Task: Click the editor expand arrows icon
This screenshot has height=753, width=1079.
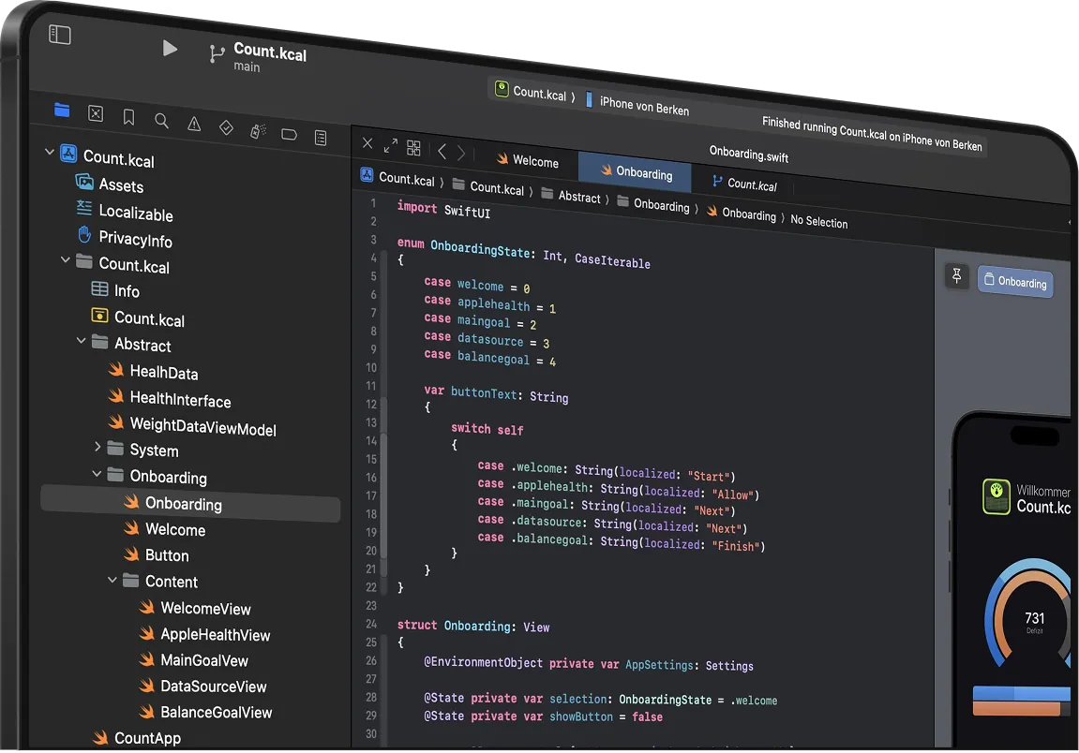Action: [x=390, y=146]
